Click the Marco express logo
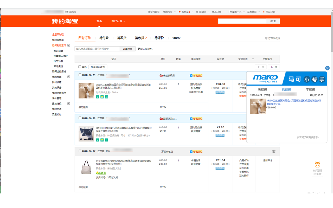The height and width of the screenshot is (208, 333). [x=265, y=79]
